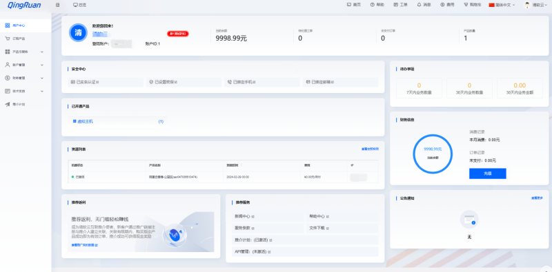Screen dimensions: 552x272
Task: Open API管理：(未激活) service link
Action: pyautogui.click(x=305, y=251)
